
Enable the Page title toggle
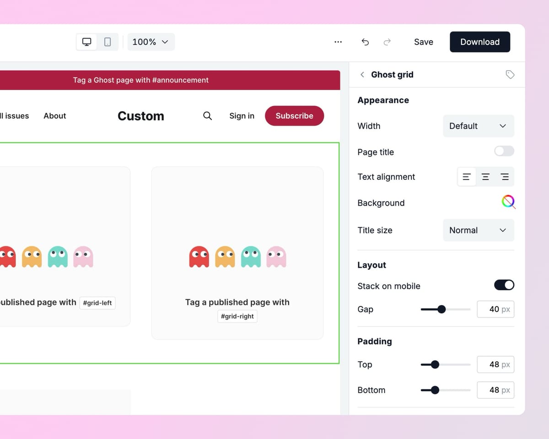(504, 151)
